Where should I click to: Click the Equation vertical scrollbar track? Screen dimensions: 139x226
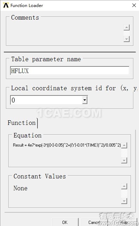[x=124, y=153]
